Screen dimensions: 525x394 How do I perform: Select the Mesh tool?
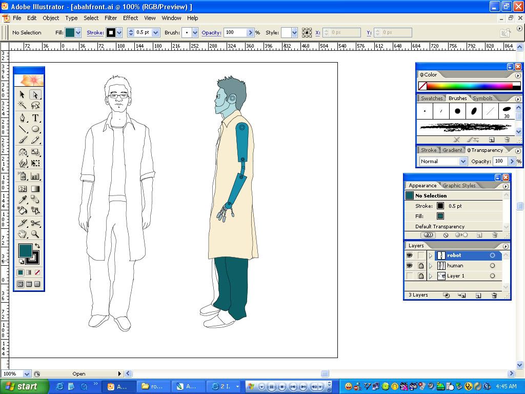pyautogui.click(x=22, y=189)
